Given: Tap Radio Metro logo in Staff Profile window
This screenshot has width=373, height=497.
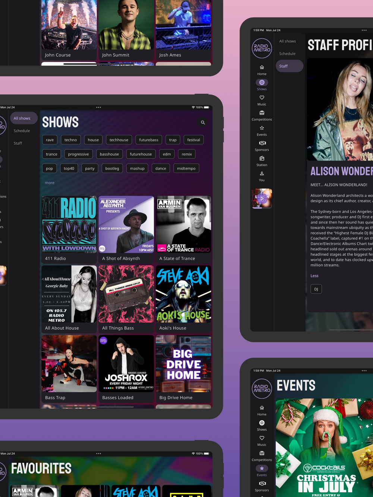Looking at the screenshot, I should [x=262, y=48].
